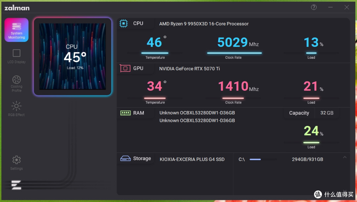Screen dimensions: 357x202
Task: Click the GPU clock rate bar
Action: (x=233, y=98)
